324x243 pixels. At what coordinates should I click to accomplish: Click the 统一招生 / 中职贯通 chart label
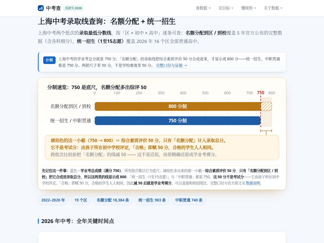pyautogui.click(x=71, y=121)
